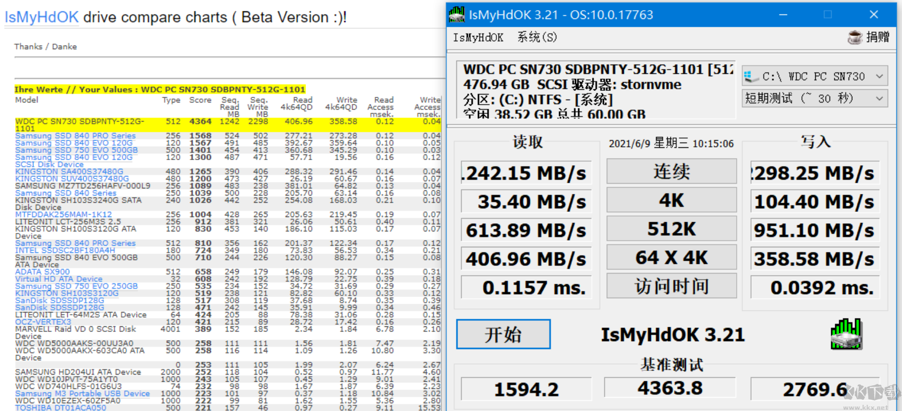Click the total score field 4363.8
The image size is (902, 411).
670,388
